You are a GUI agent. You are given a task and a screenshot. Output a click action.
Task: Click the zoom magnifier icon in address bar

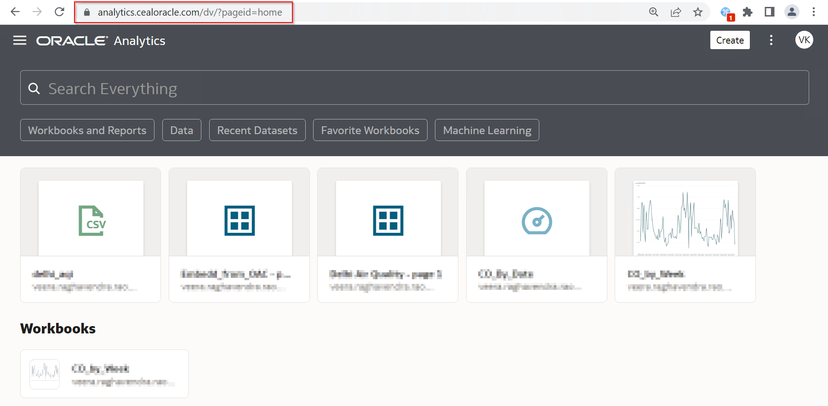tap(653, 12)
